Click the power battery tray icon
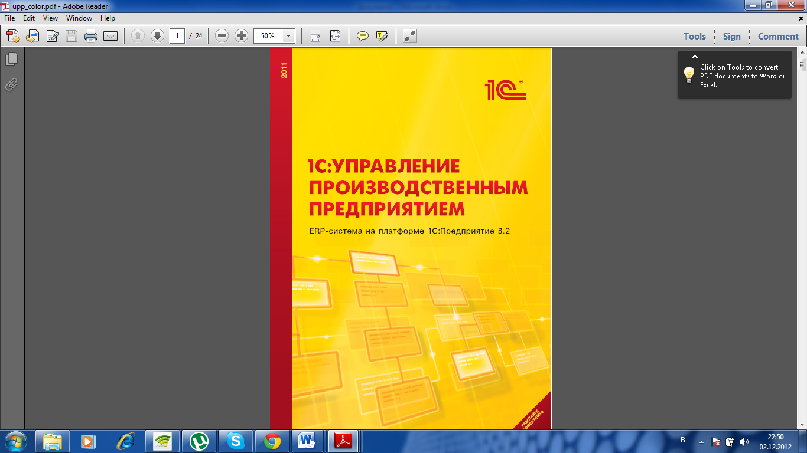The width and height of the screenshot is (807, 453). pos(730,441)
